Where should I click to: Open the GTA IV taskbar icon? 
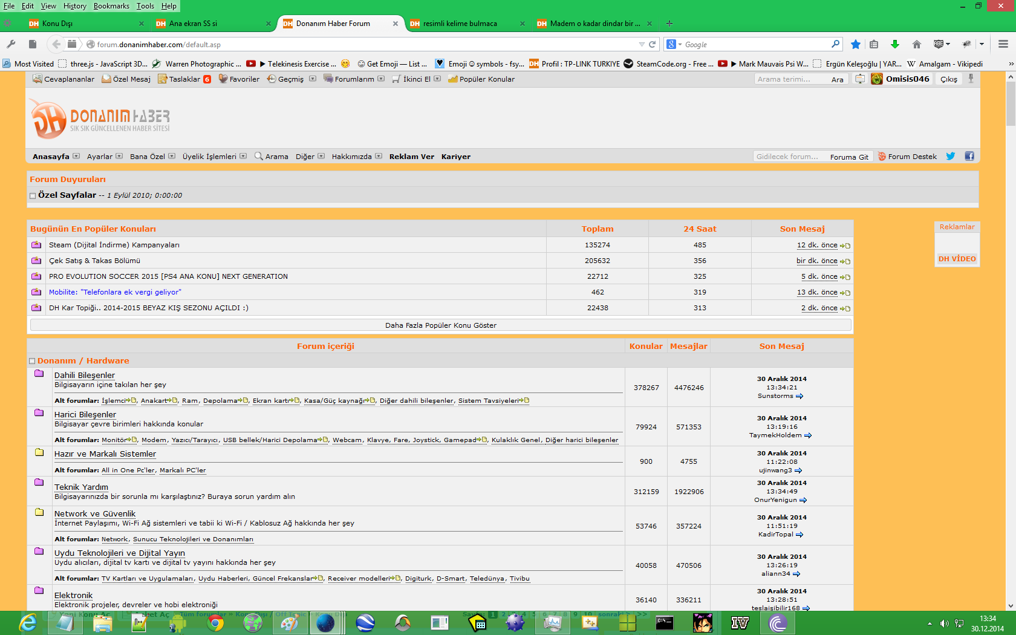point(740,623)
